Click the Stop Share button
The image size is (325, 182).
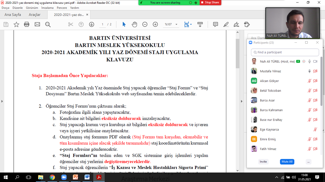coord(210,3)
